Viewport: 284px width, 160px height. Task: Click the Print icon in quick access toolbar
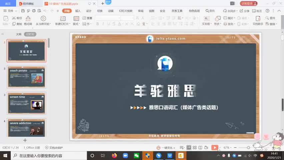pos(34,11)
